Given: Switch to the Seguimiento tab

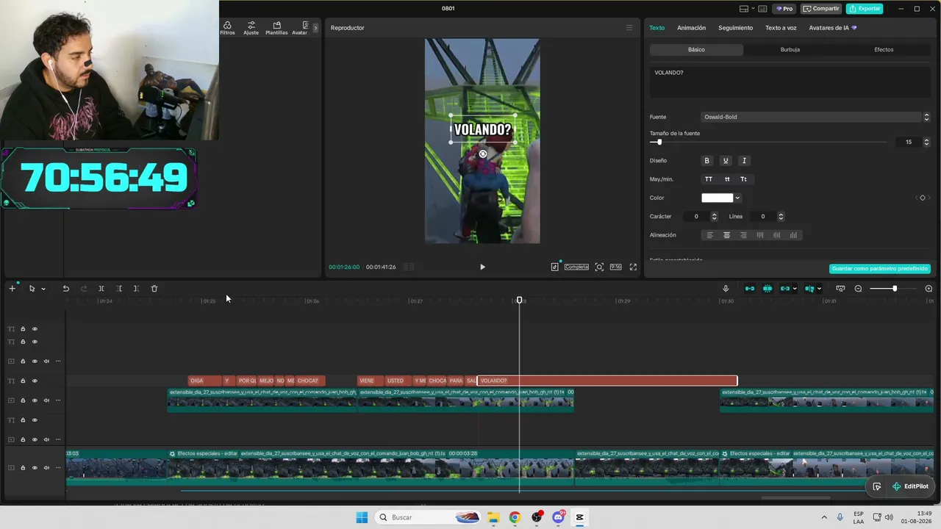Looking at the screenshot, I should [x=735, y=28].
